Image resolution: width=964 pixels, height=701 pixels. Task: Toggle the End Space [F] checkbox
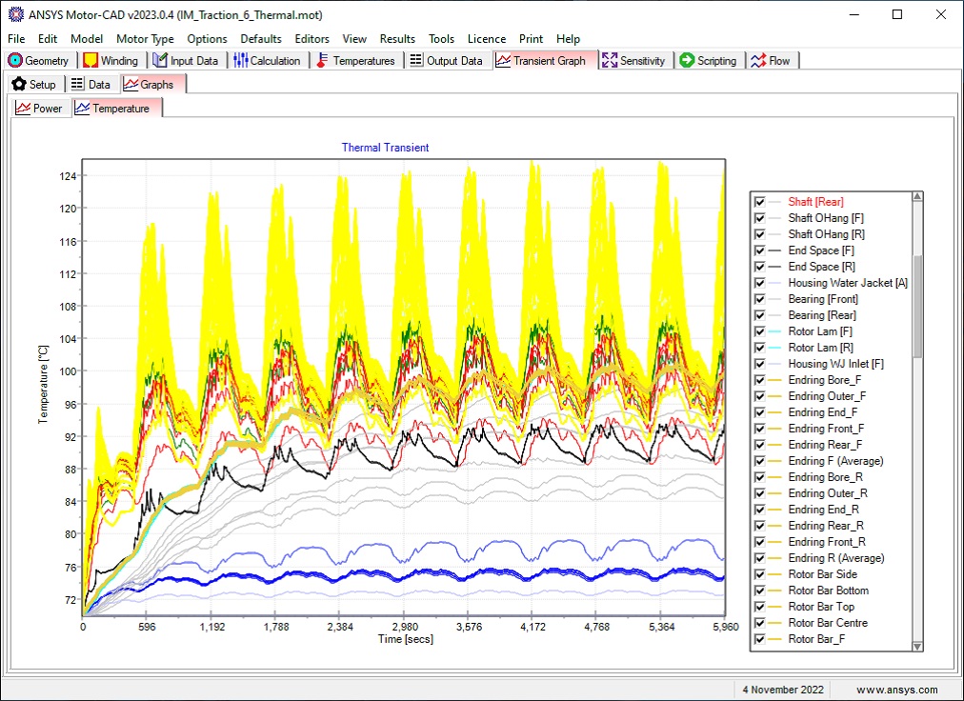(760, 250)
